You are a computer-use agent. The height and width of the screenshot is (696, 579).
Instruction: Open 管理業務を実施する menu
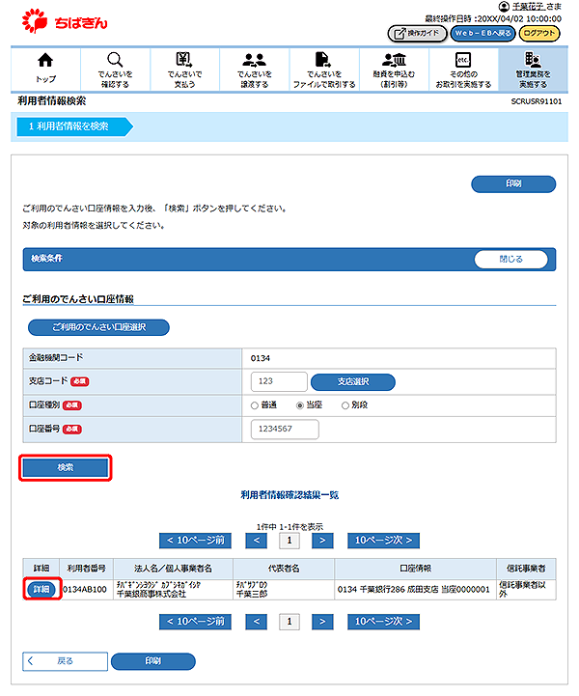point(533,69)
